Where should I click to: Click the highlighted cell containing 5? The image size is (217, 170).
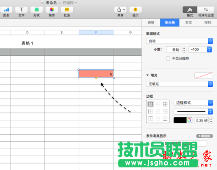[x=96, y=74]
